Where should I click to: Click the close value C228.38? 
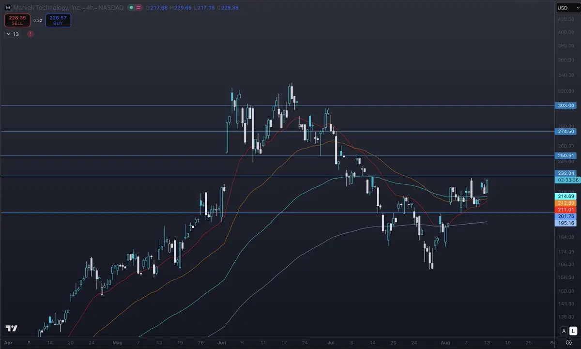point(229,8)
